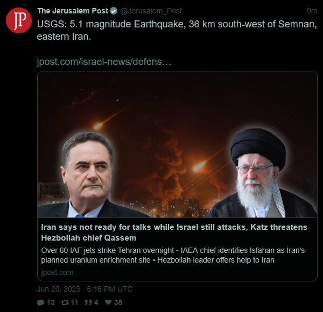Open the @Jerusalem_Post handle link
The height and width of the screenshot is (312, 323).
[151, 11]
